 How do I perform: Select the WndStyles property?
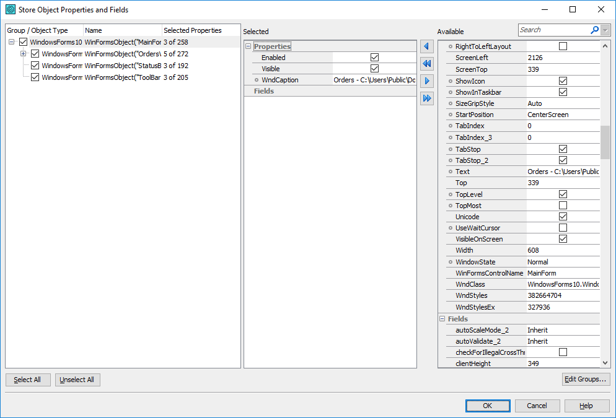point(523,295)
